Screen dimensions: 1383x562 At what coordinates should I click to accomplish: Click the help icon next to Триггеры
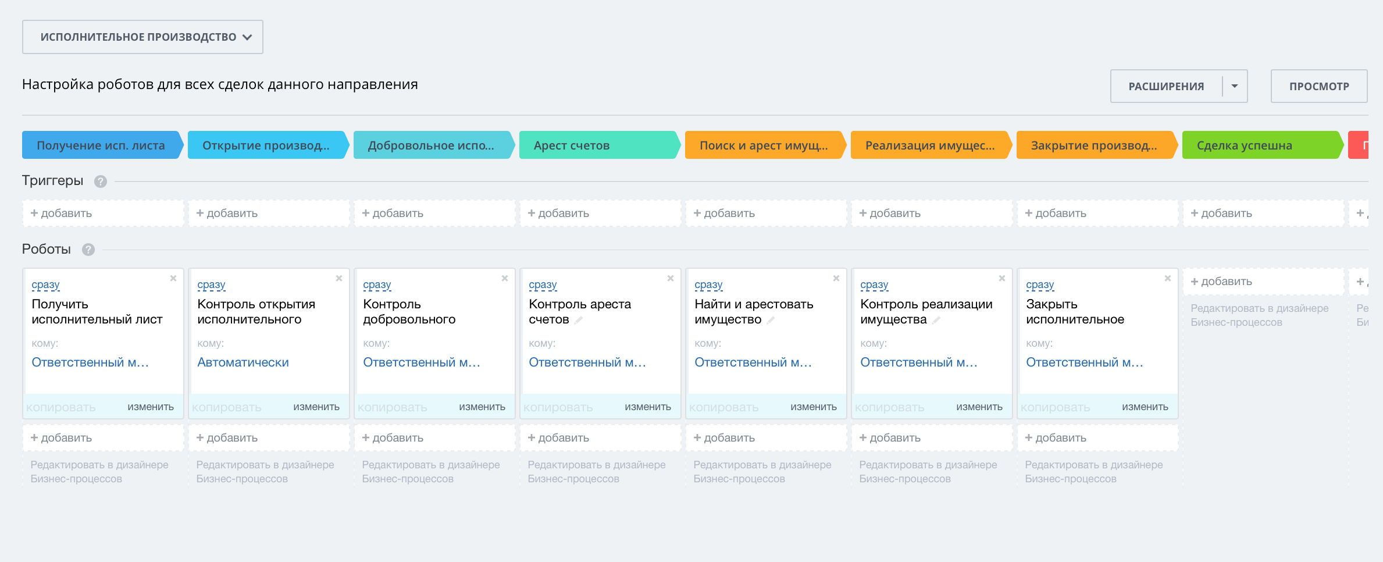[x=101, y=182]
